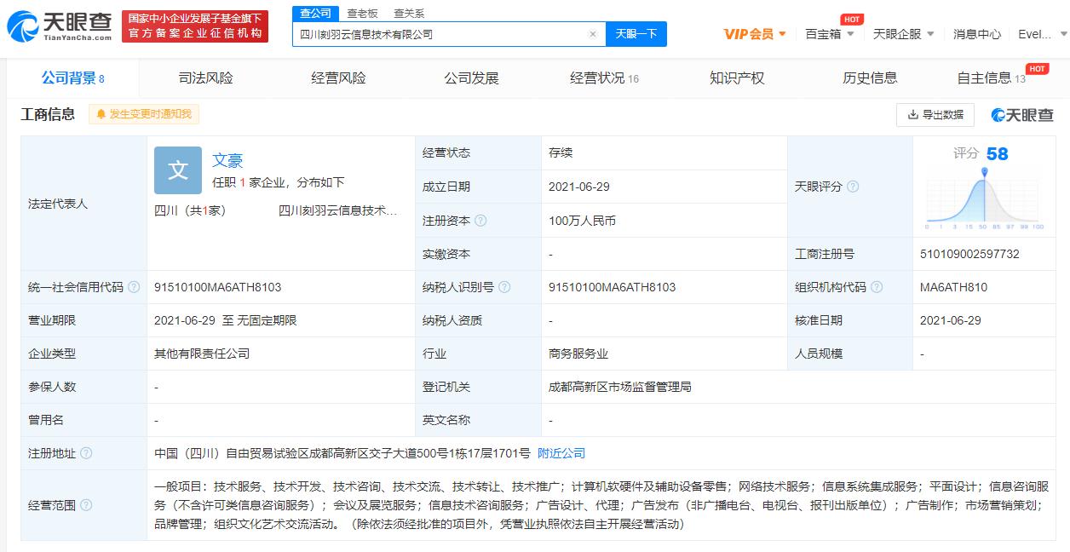
Task: Switch to the 历史信息 tab
Action: (x=870, y=78)
